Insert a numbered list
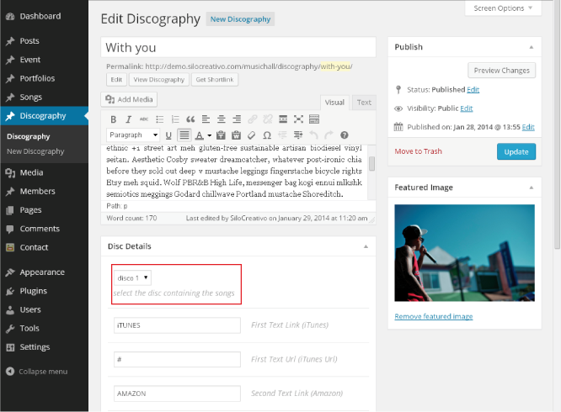This screenshot has height=412, width=561. point(175,119)
